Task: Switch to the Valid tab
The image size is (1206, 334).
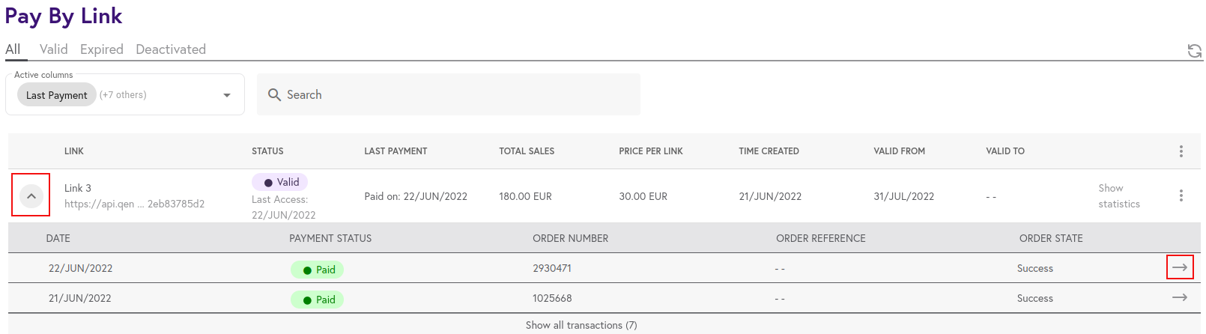Action: point(54,49)
